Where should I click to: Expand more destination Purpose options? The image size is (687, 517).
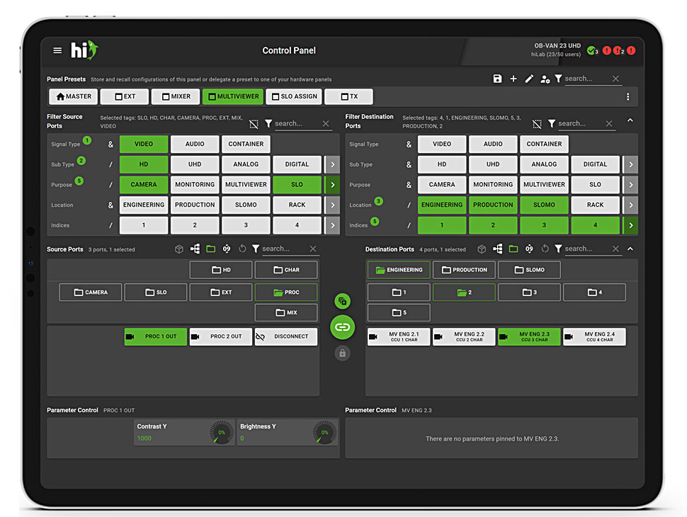click(630, 184)
